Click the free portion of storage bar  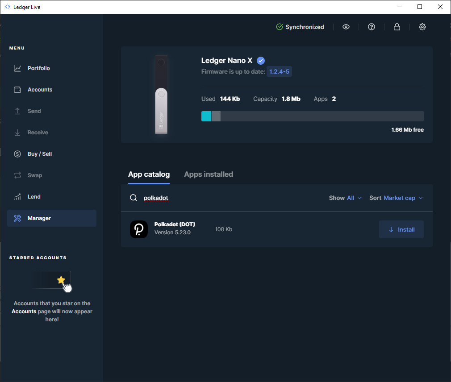tap(322, 116)
